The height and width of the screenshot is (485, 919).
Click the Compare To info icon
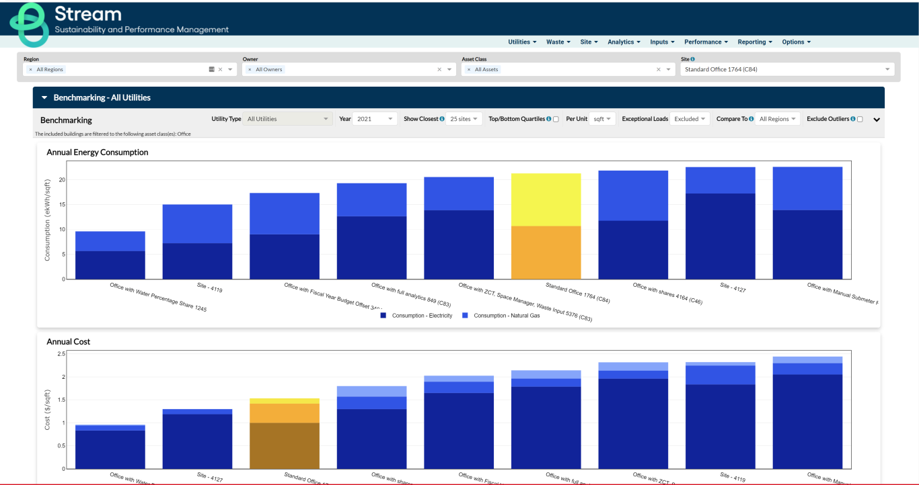(750, 119)
